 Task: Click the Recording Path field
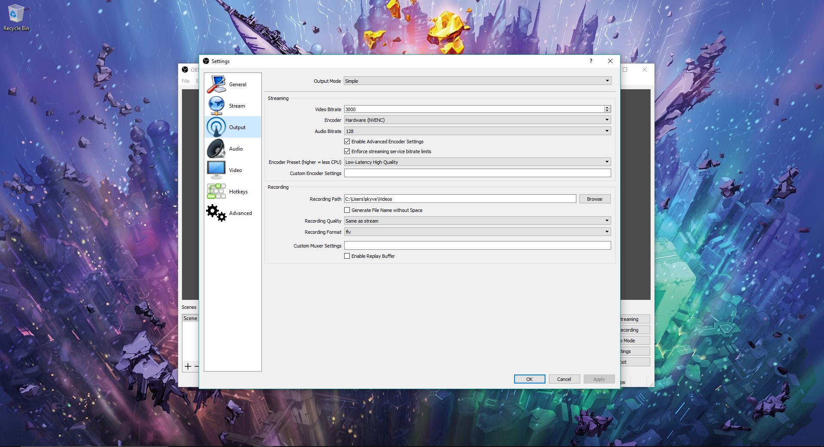460,199
